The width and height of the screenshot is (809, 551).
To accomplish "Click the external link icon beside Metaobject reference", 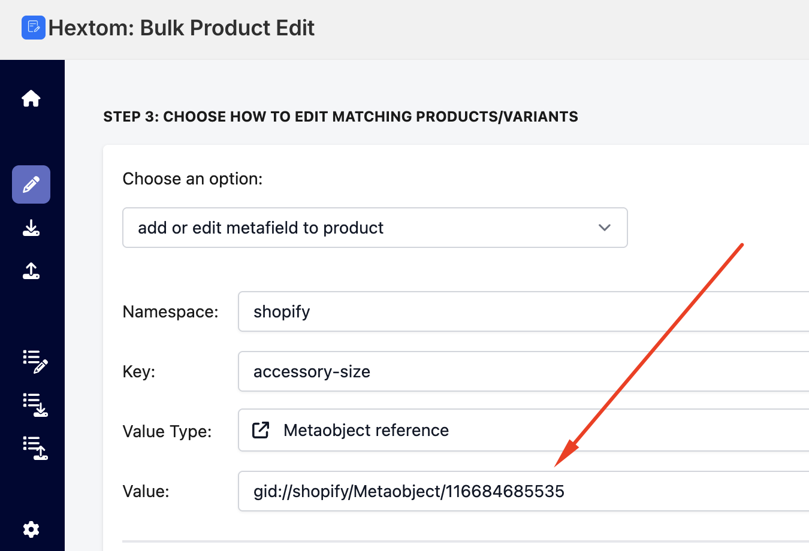I will tap(261, 430).
